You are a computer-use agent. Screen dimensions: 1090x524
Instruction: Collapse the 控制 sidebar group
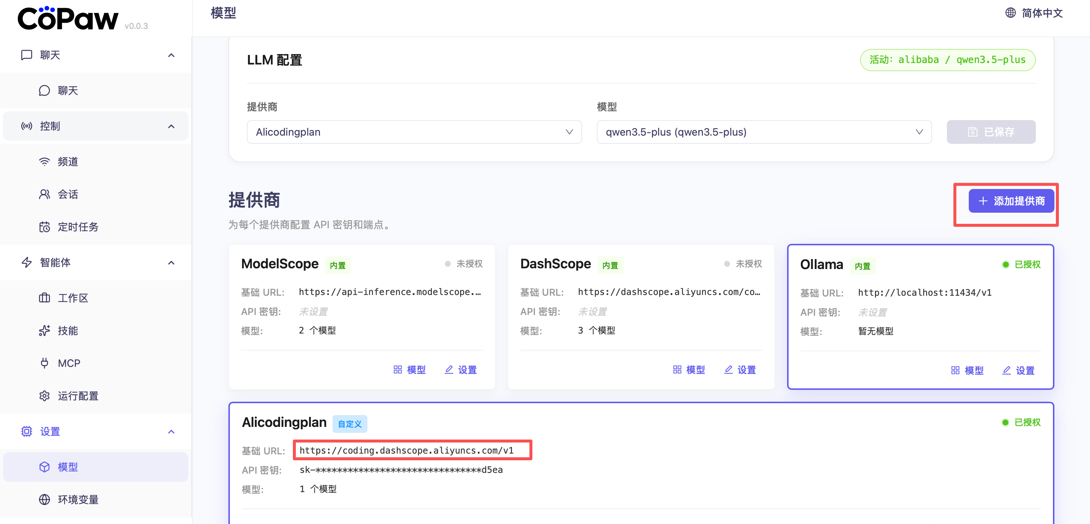[171, 126]
